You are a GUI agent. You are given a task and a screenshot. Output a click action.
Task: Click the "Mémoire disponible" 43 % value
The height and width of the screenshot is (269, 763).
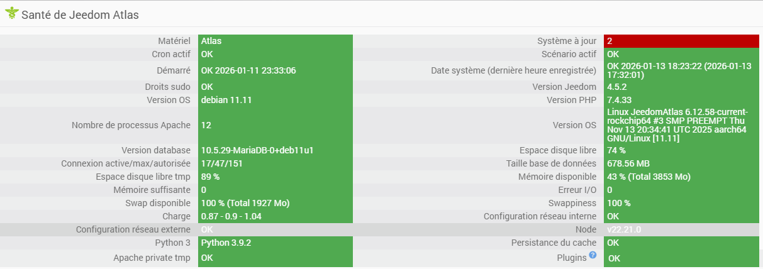pyautogui.click(x=649, y=177)
